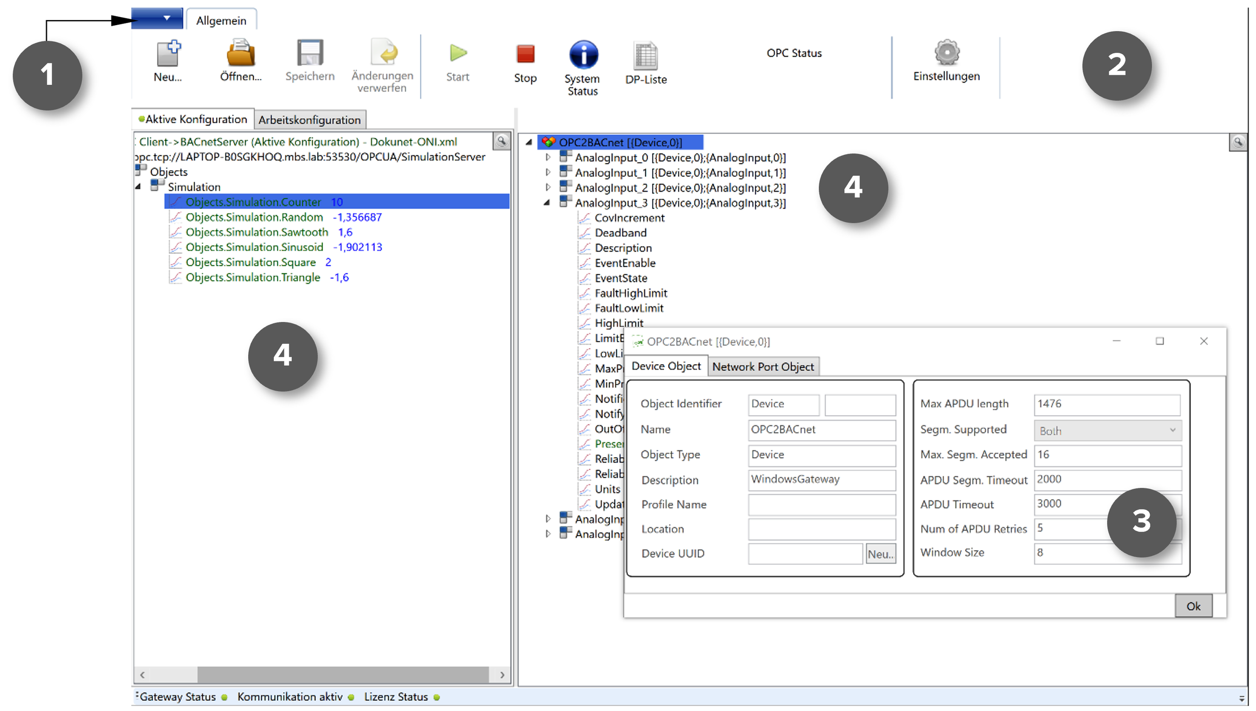Open the DP-Liste table icon
The height and width of the screenshot is (711, 1256).
pyautogui.click(x=646, y=56)
